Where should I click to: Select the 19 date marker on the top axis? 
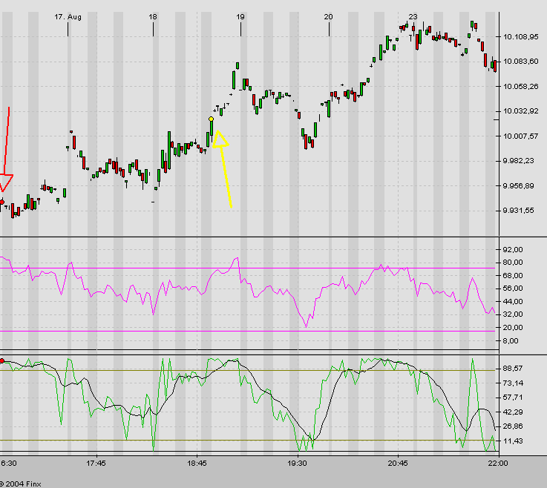(240, 16)
